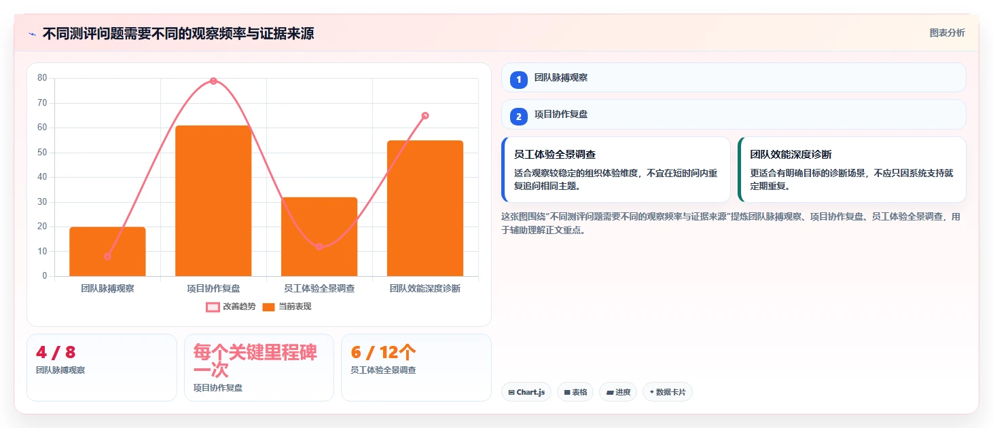
Task: Click the 数据卡片 tag
Action: 668,392
